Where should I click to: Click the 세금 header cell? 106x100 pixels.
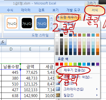tap(47, 67)
